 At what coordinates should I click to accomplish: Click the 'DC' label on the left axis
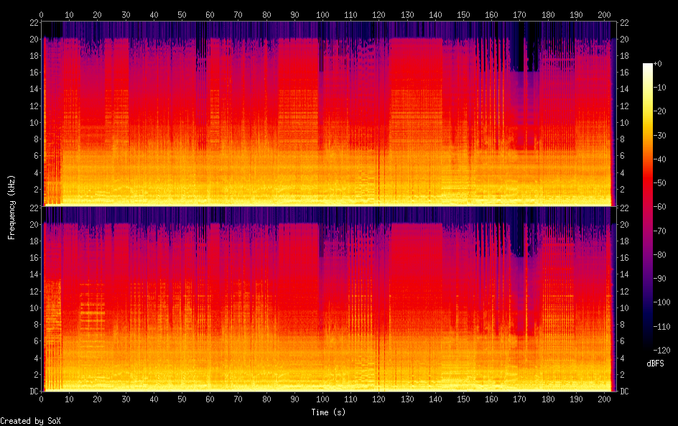34,392
